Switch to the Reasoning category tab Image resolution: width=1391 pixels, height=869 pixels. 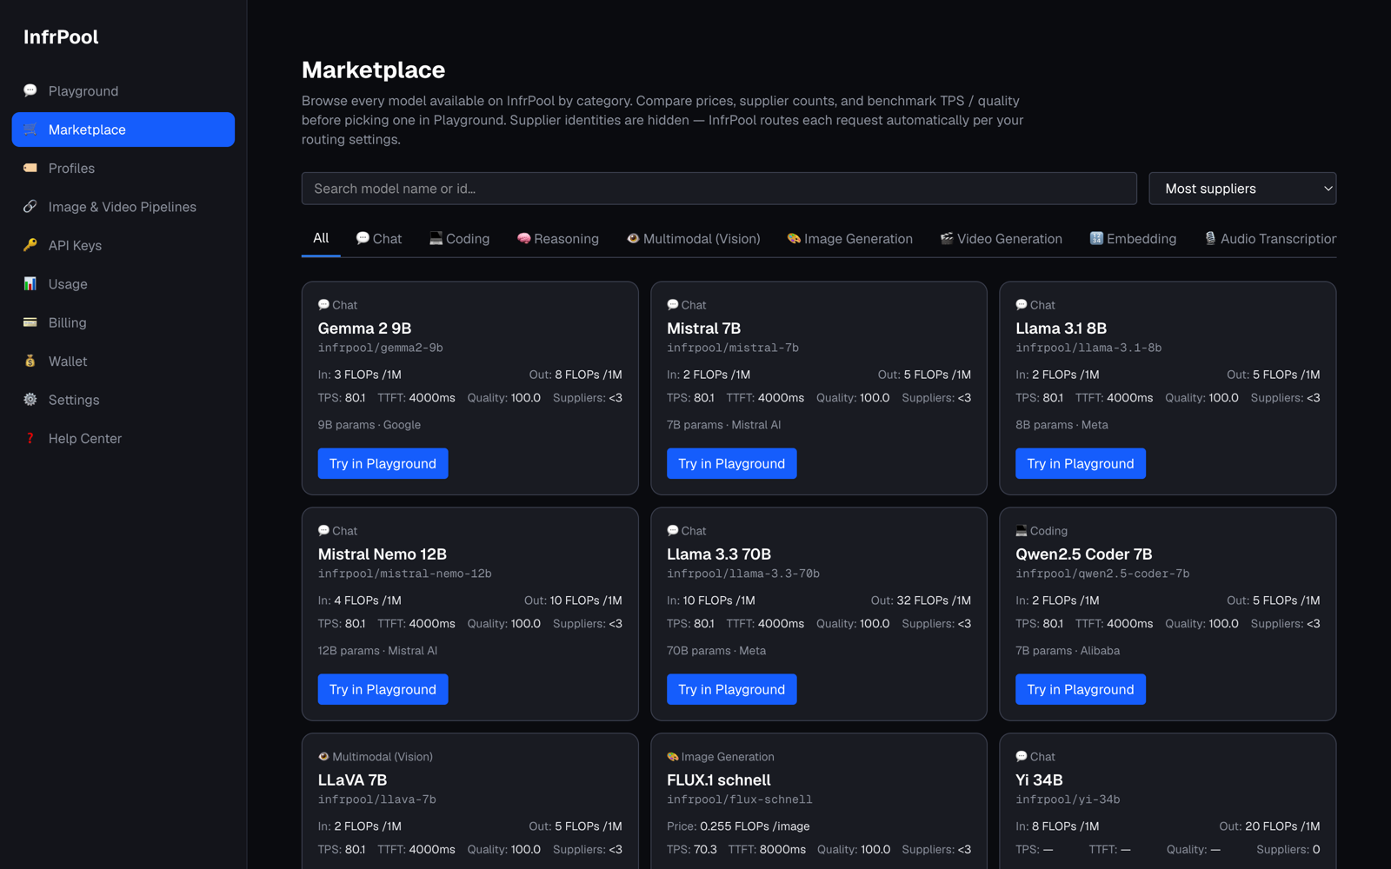[x=558, y=238]
